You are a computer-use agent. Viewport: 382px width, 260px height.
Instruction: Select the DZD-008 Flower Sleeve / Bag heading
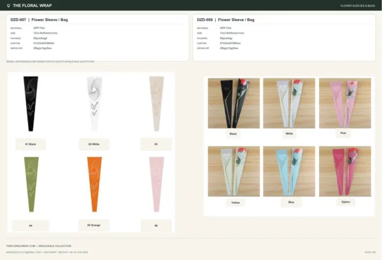[x=225, y=20]
